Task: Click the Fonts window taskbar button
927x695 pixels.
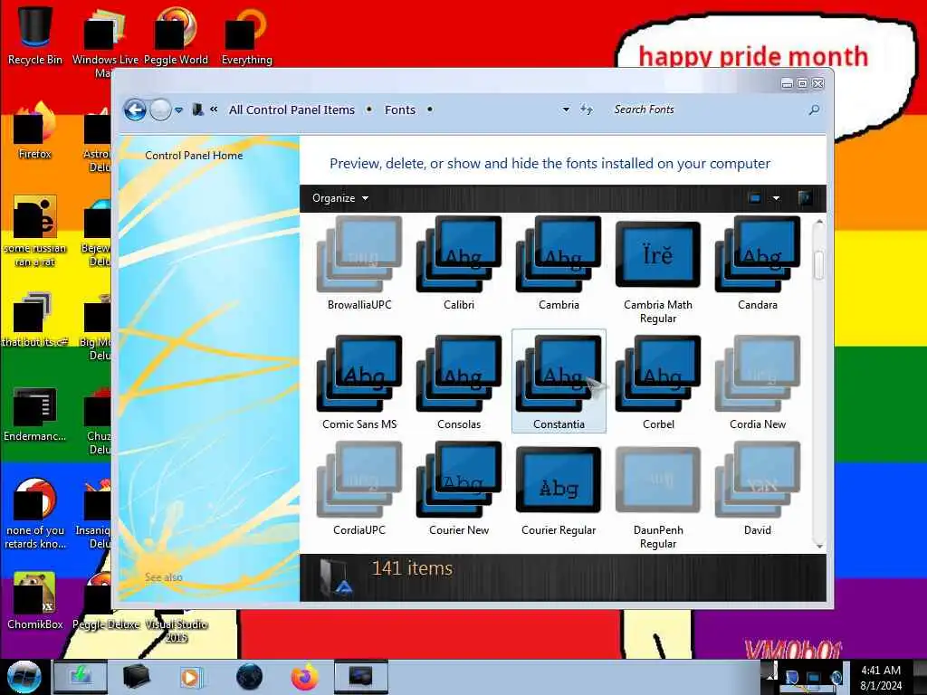Action: click(x=361, y=677)
